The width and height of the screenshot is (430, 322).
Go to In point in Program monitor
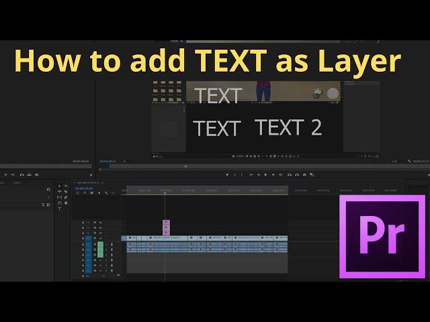click(x=251, y=174)
